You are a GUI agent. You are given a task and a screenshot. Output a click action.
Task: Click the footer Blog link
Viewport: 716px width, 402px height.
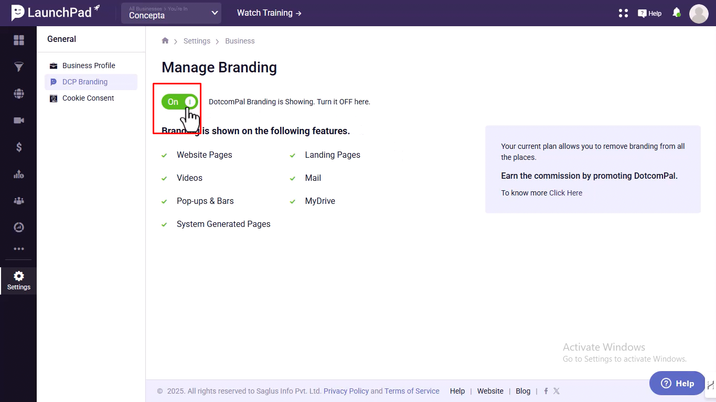click(523, 391)
